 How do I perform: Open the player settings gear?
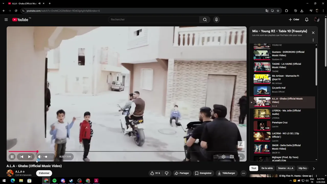[x=224, y=157]
